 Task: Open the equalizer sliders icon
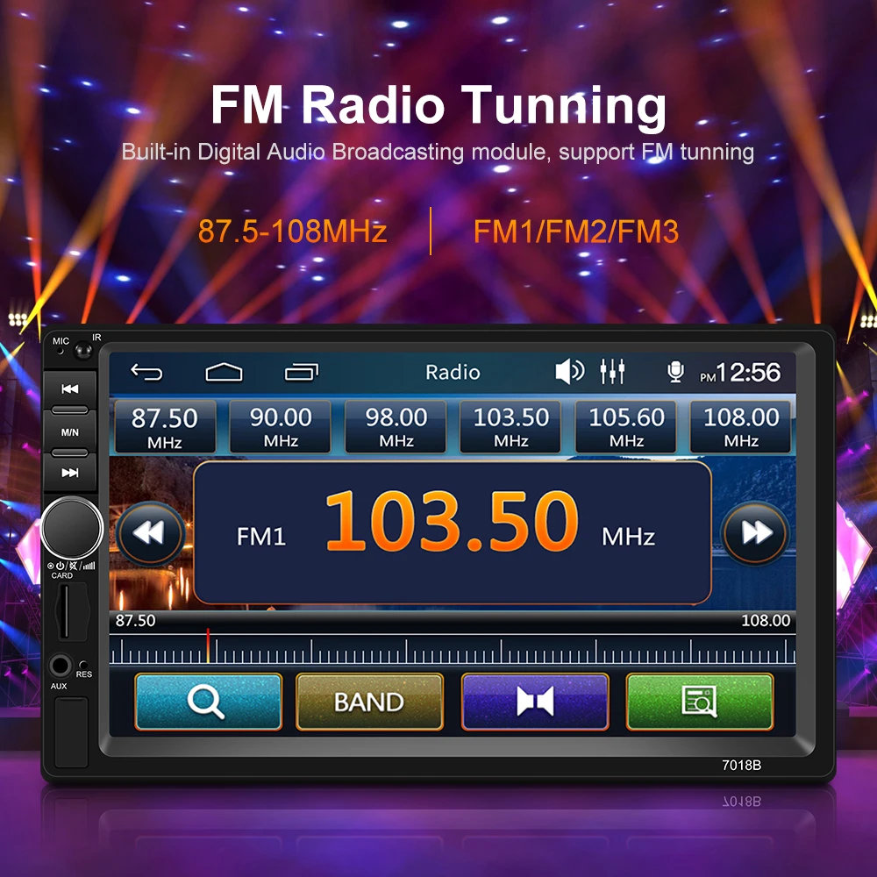[x=612, y=371]
